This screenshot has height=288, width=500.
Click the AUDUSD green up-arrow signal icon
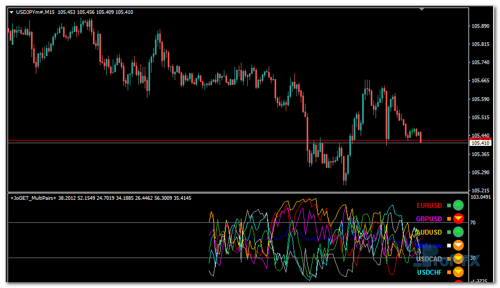458,232
